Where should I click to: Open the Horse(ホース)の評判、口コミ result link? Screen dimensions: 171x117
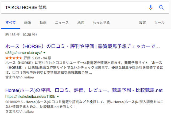tap(84, 90)
